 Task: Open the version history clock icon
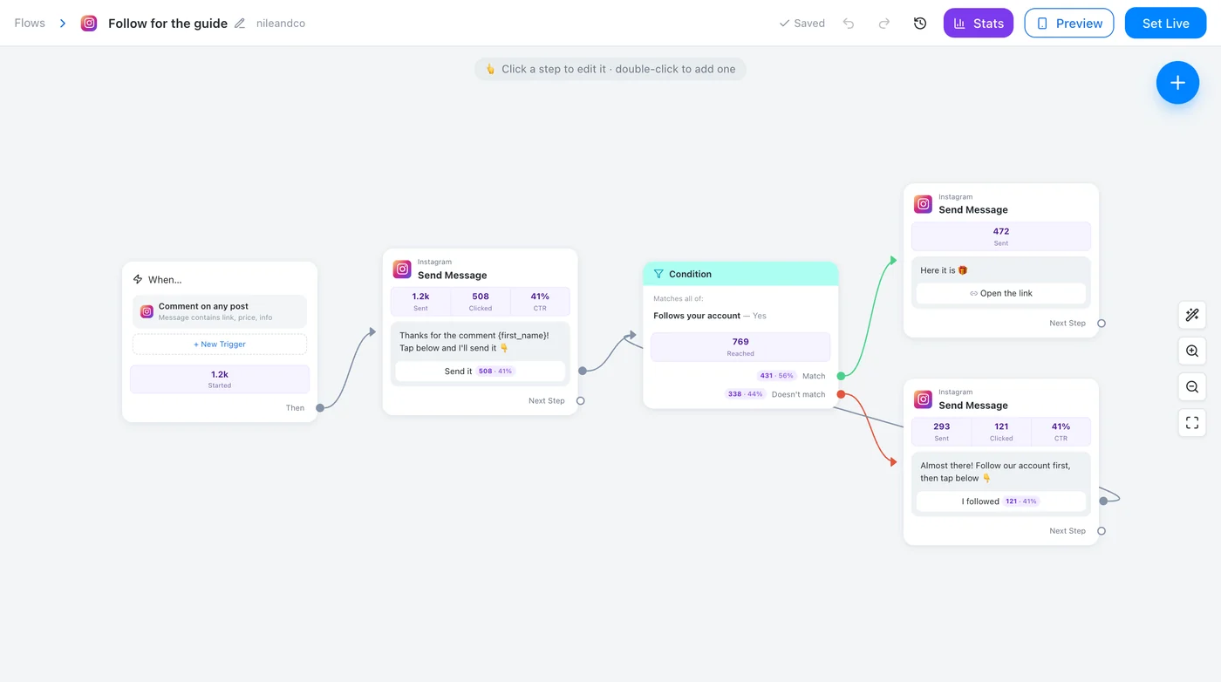click(x=920, y=24)
